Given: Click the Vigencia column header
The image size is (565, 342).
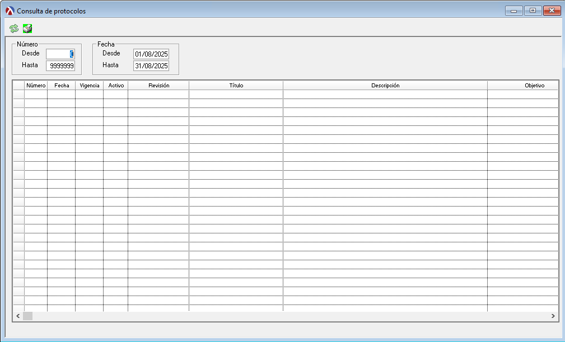Looking at the screenshot, I should (90, 86).
